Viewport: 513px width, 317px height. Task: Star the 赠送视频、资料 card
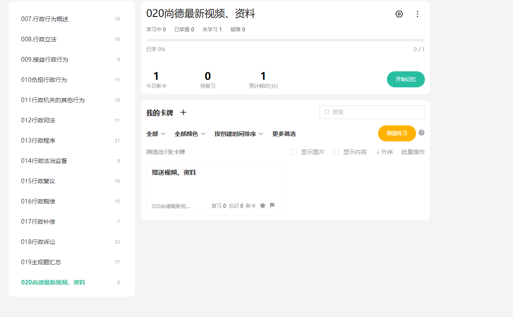263,206
